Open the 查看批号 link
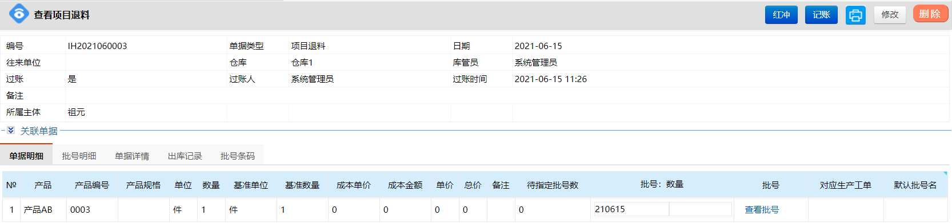 762,210
